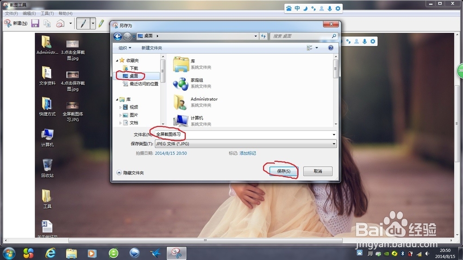
Task: Open the view options dropdown arrow
Action: coord(317,48)
